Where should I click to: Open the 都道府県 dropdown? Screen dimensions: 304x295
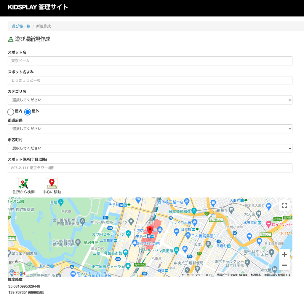pos(150,129)
